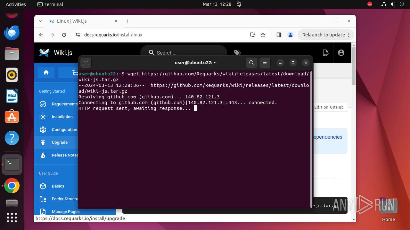Click the install app icon in address bar
410x230 pixels.
coord(253,35)
